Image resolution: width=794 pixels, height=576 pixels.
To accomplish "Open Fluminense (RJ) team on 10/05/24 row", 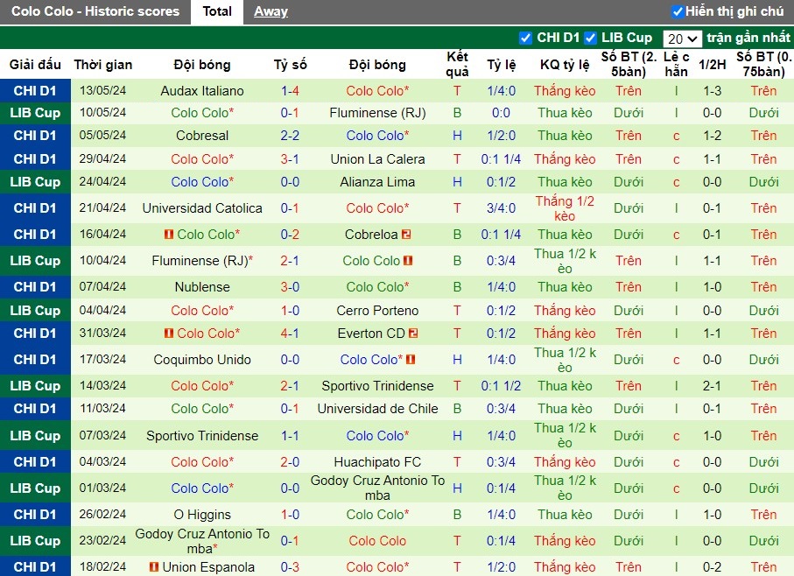I will (x=378, y=113).
